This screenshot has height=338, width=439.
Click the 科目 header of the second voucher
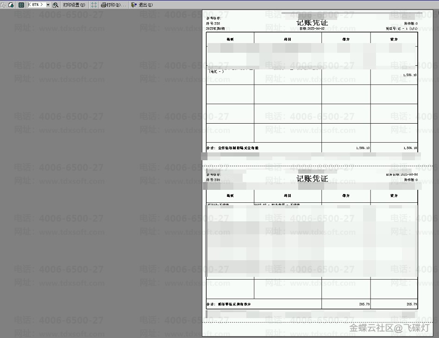click(x=288, y=195)
